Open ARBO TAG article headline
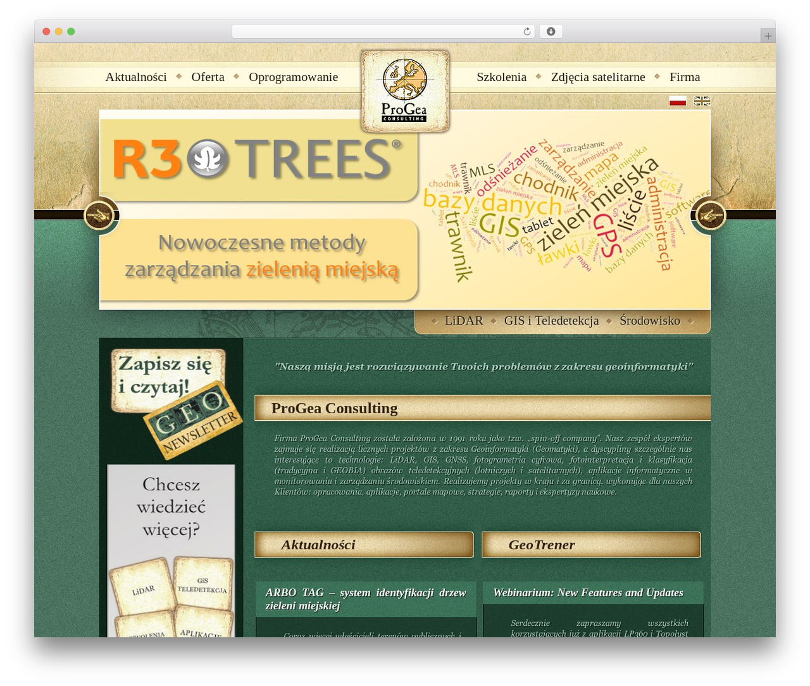 click(x=366, y=599)
